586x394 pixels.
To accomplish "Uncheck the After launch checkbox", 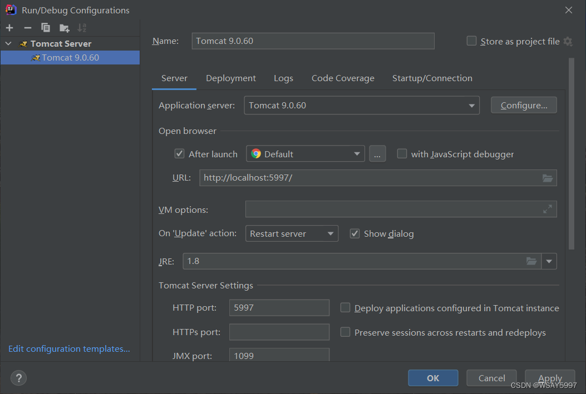I will pyautogui.click(x=179, y=154).
